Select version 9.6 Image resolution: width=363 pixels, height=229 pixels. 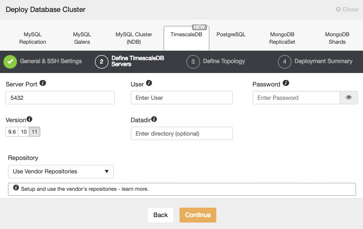[12, 132]
